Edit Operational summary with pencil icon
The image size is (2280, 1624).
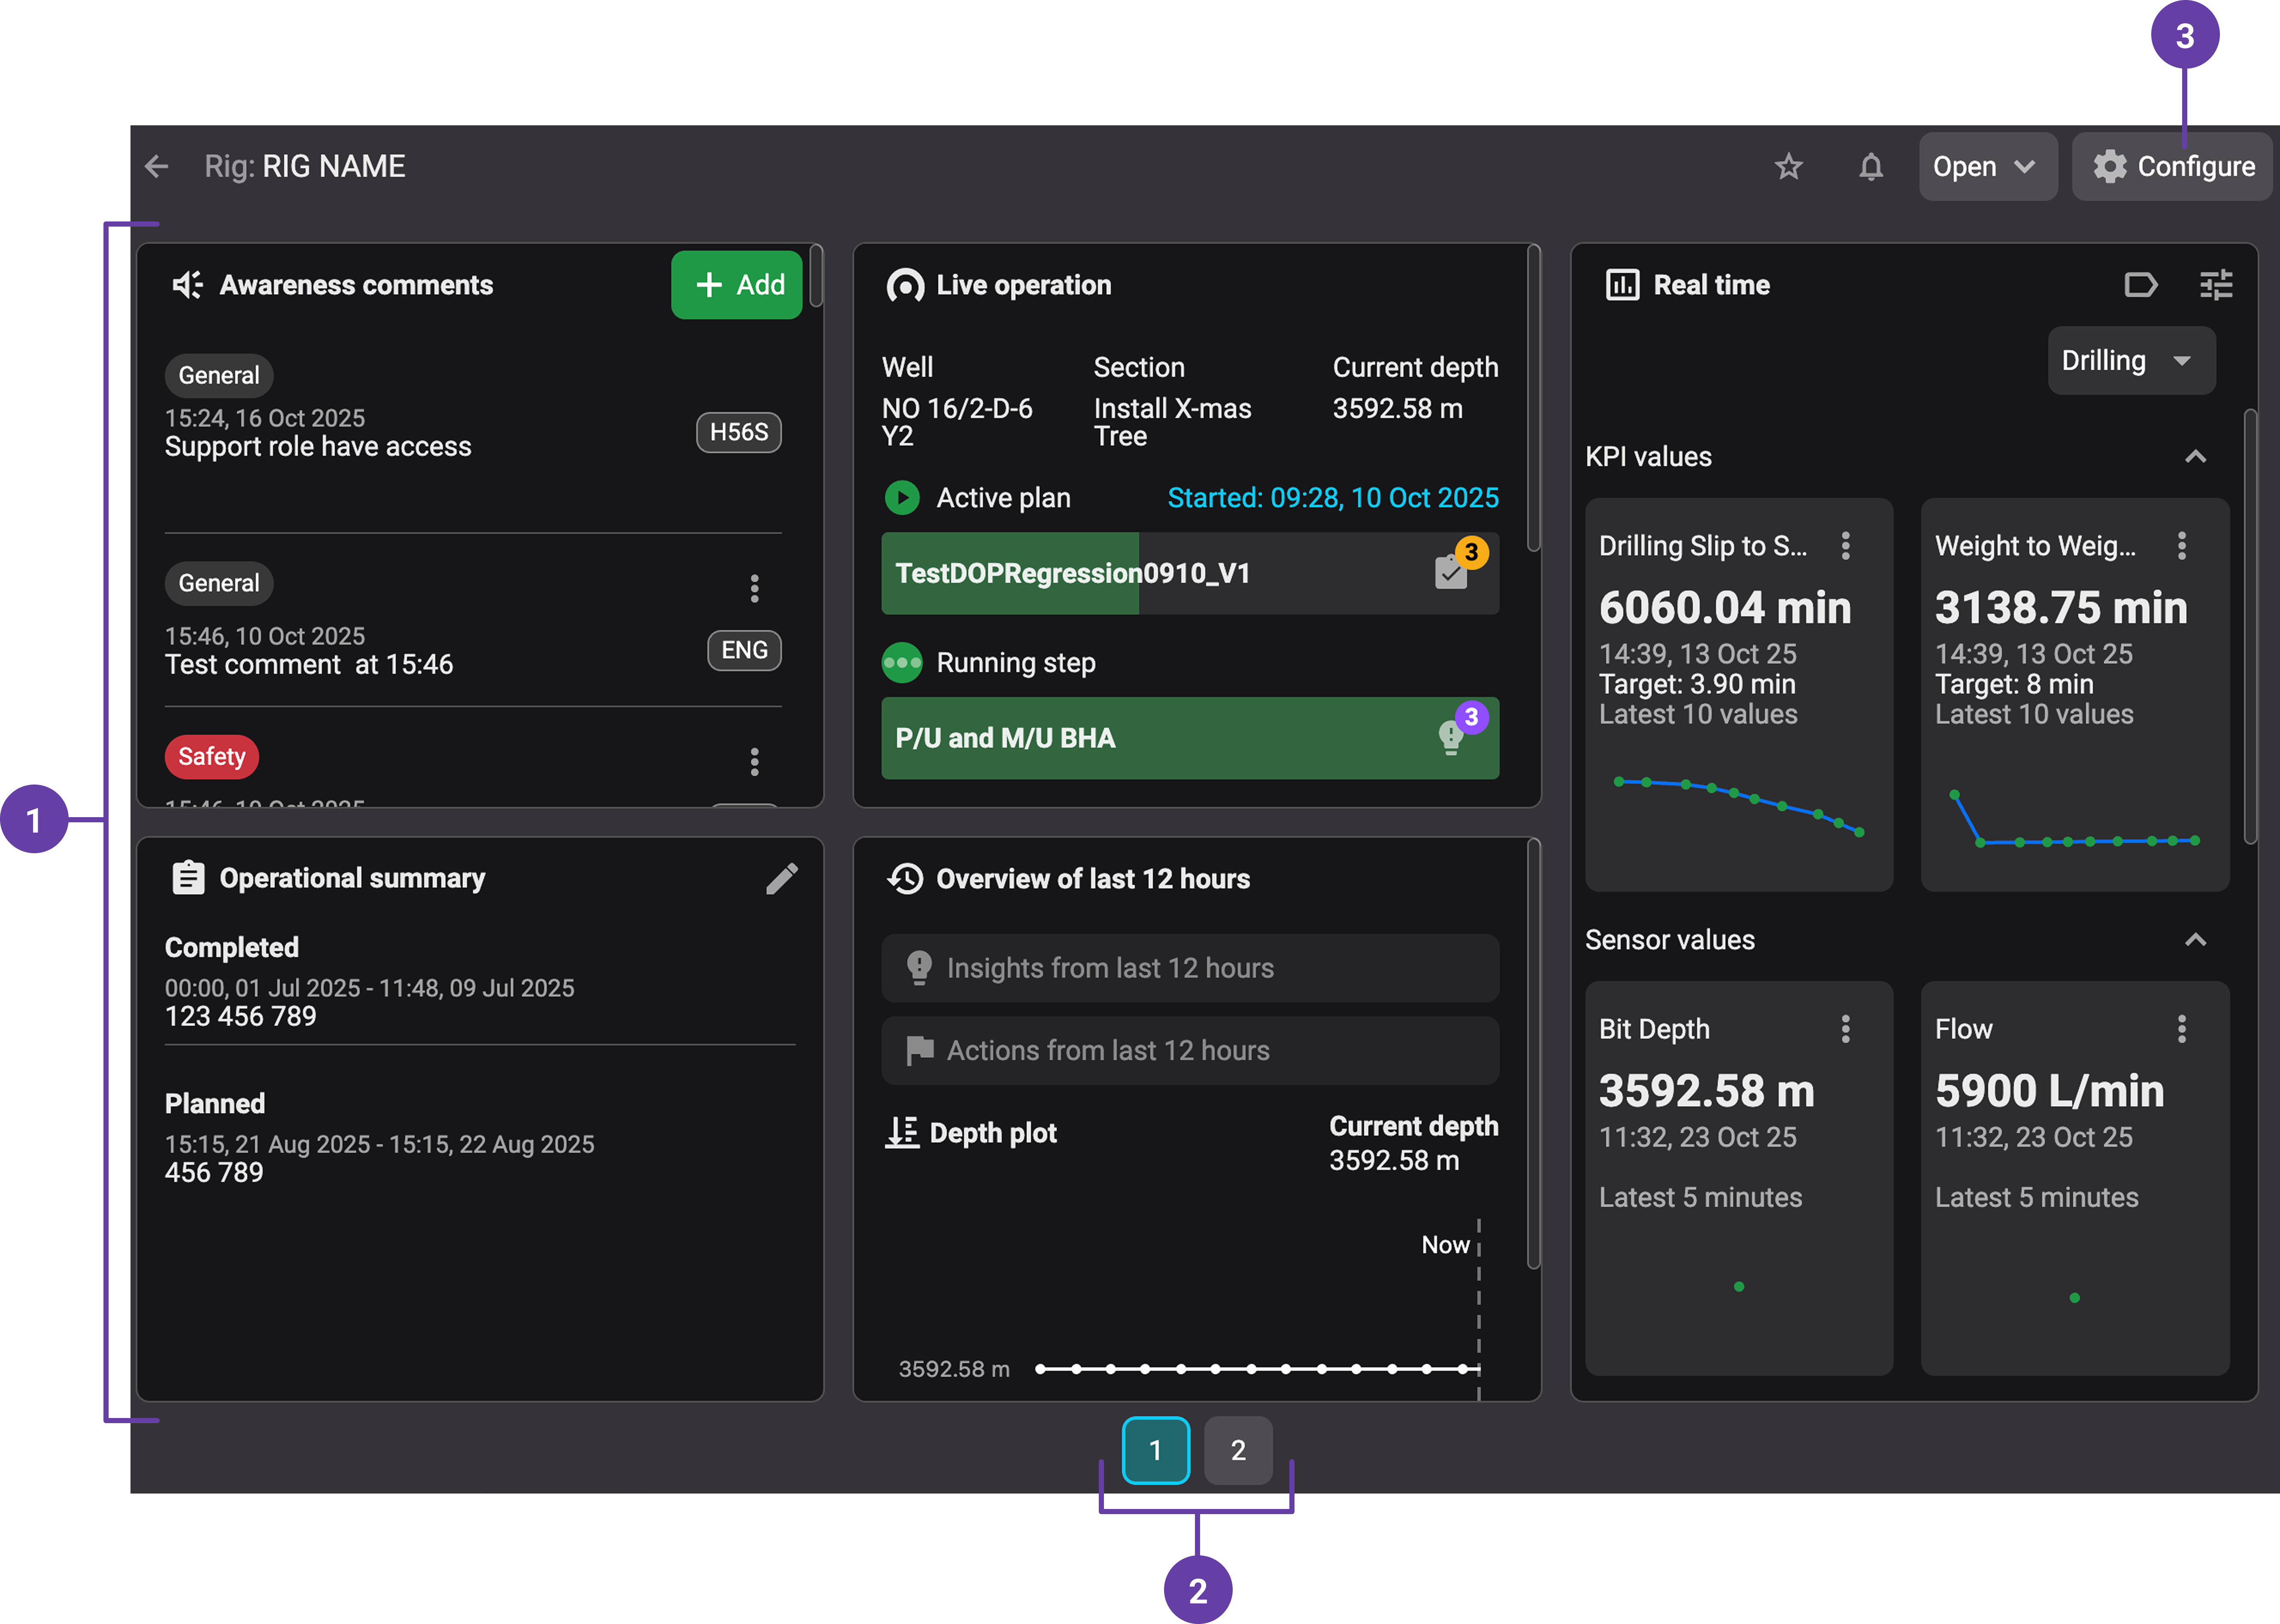click(x=781, y=878)
